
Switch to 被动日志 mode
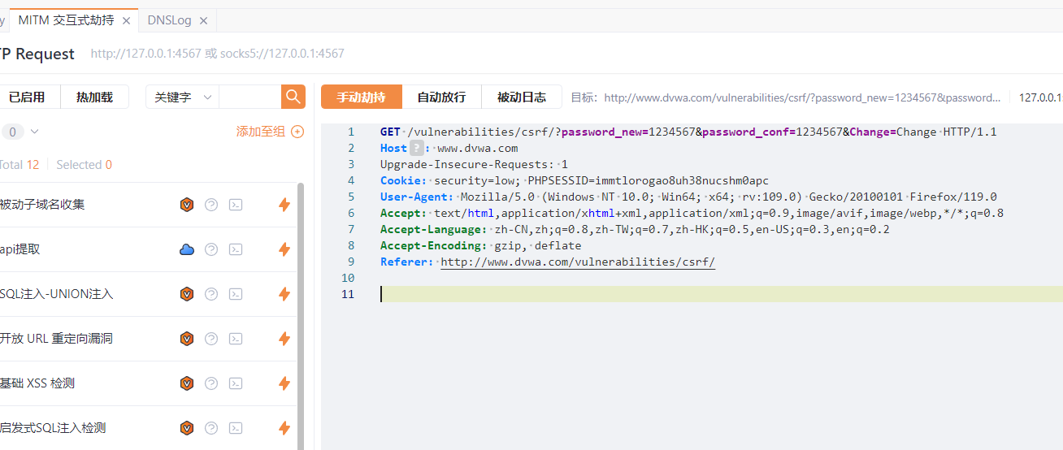[521, 97]
